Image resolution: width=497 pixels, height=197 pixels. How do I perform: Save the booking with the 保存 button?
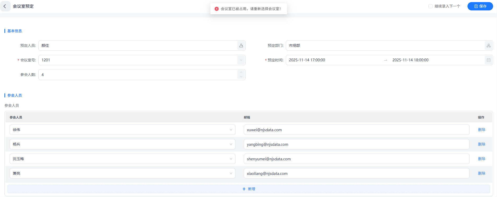coord(480,6)
